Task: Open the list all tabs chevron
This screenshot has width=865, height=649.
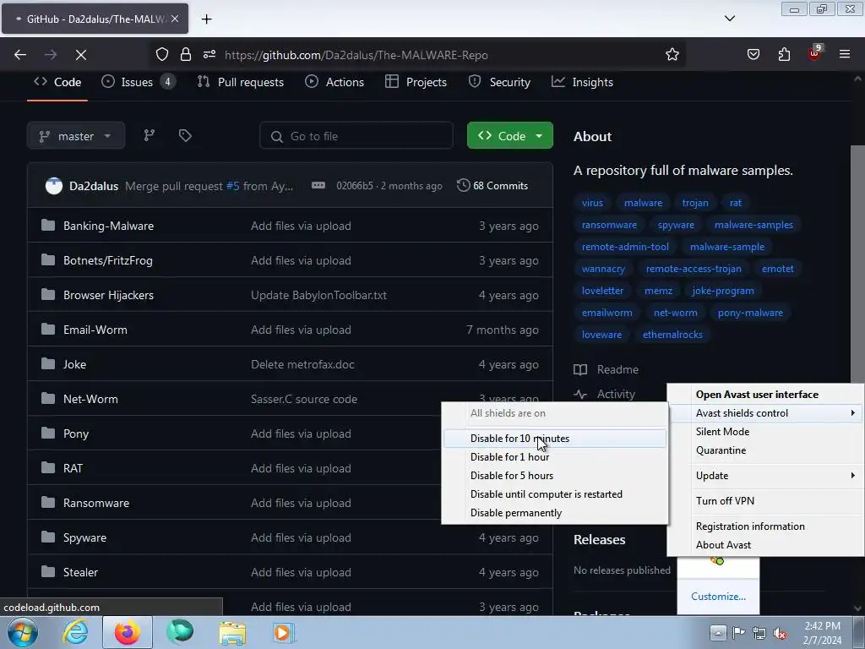Action: (x=729, y=19)
